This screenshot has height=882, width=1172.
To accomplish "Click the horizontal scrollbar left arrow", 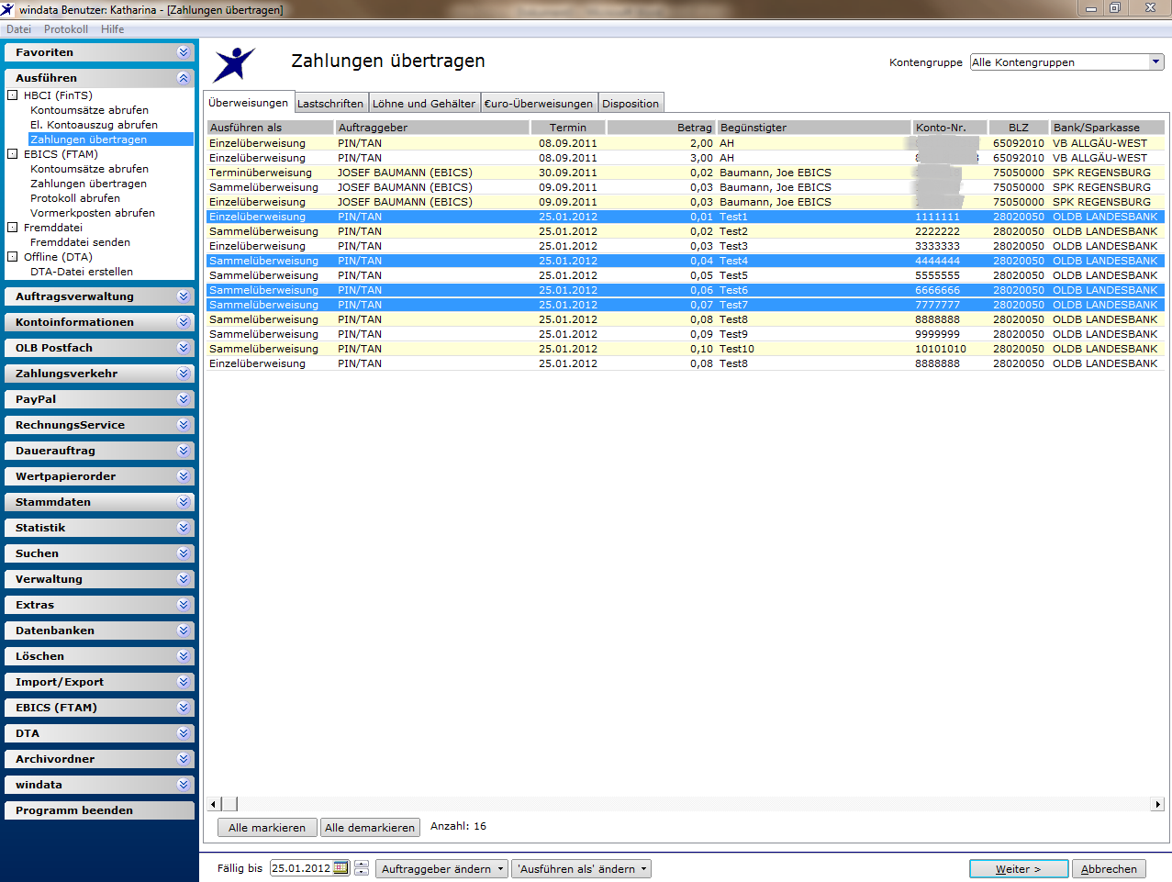I will point(214,804).
